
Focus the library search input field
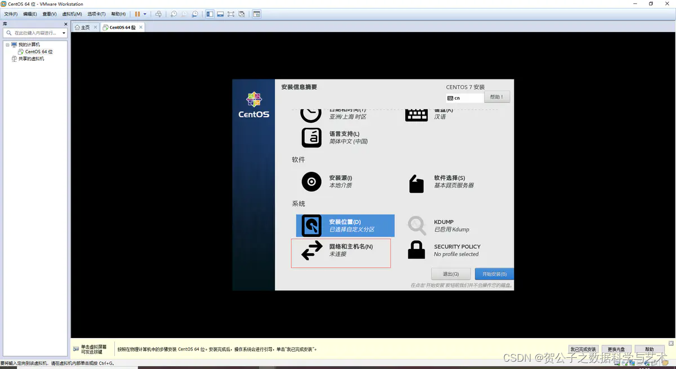tap(36, 33)
